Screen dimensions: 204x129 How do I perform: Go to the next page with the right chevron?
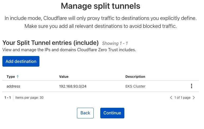tap(194, 98)
